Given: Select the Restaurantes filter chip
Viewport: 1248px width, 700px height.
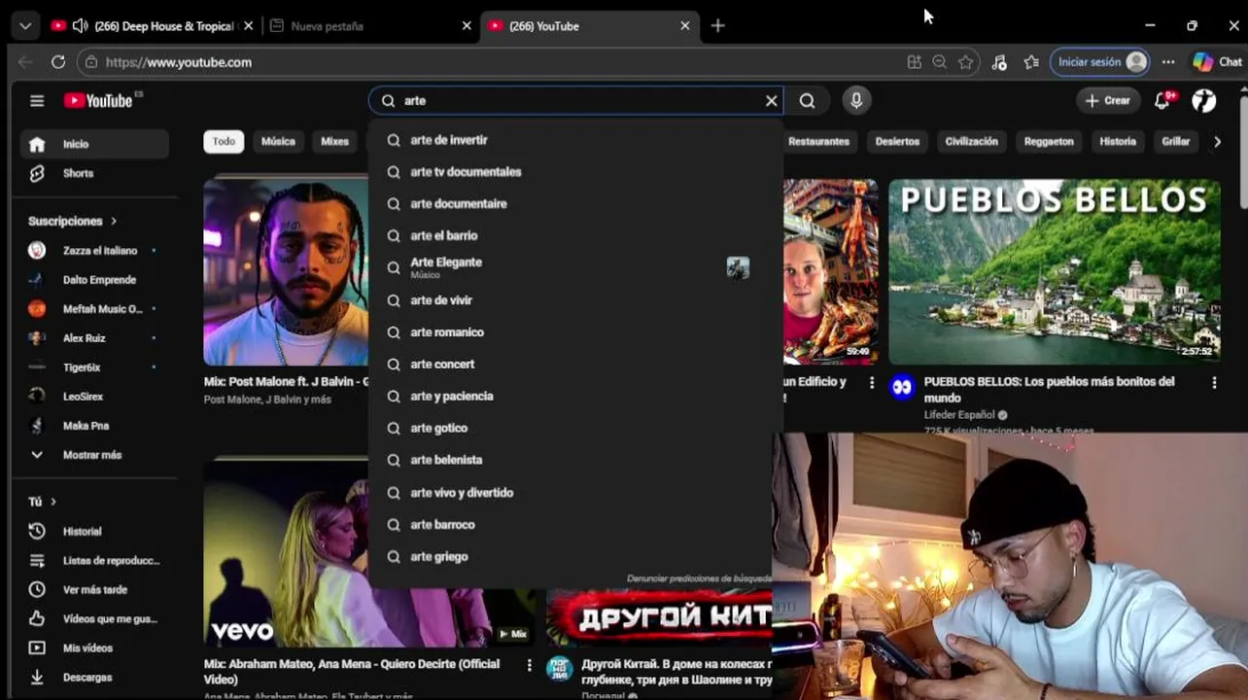Looking at the screenshot, I should click(819, 141).
